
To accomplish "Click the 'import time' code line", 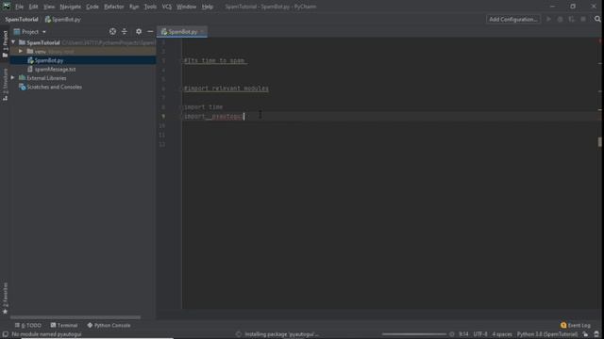I will pyautogui.click(x=204, y=106).
